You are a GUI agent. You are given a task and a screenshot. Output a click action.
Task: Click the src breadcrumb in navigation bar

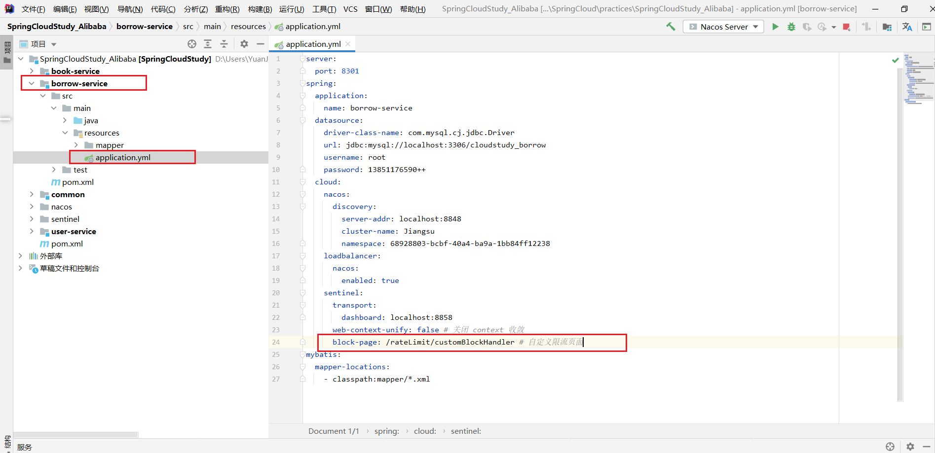tap(188, 27)
